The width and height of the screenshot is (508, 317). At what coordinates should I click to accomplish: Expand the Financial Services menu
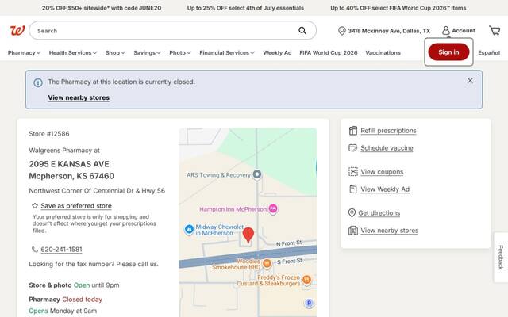tap(227, 53)
